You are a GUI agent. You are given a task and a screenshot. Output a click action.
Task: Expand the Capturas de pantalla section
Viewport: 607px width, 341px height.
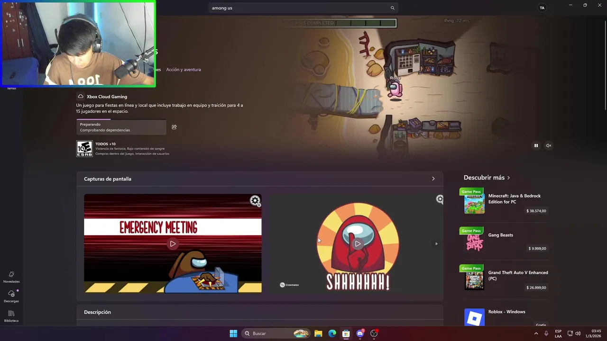pos(433,179)
